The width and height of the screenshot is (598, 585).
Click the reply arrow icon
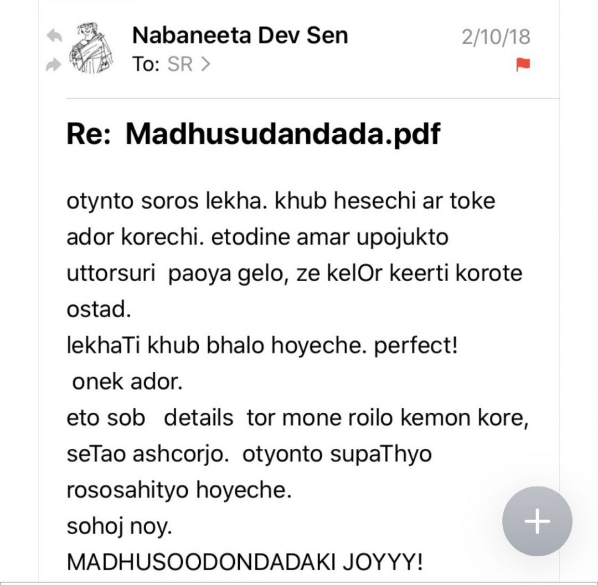[x=53, y=36]
